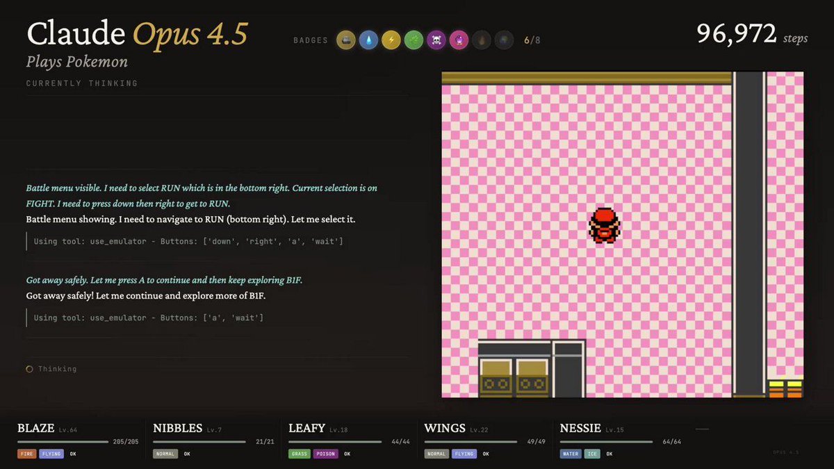Select the yellow lightning Thunder badge
834x469 pixels.
coord(391,40)
